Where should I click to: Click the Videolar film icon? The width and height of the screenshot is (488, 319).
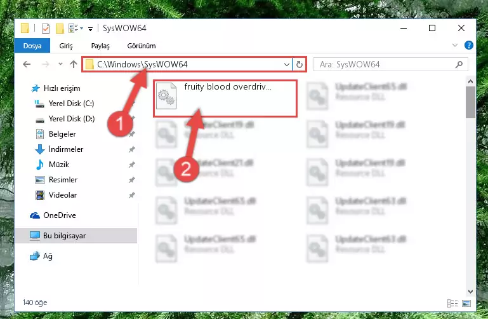[x=40, y=195]
